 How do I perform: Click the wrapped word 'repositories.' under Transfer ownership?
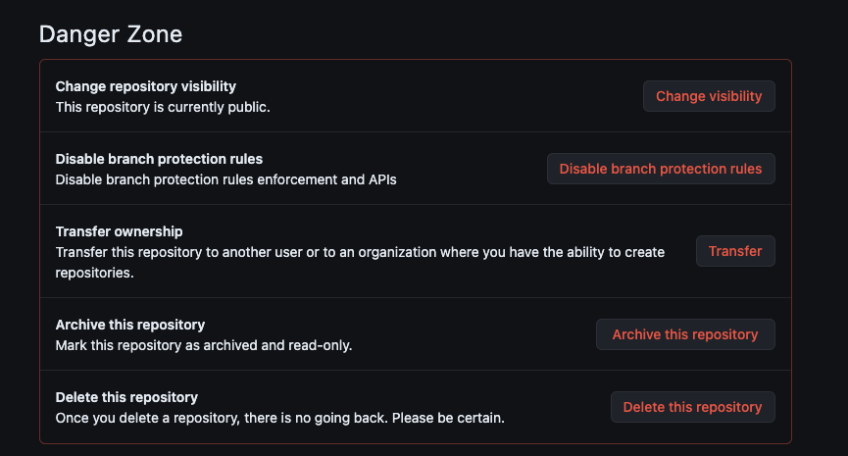pos(94,273)
